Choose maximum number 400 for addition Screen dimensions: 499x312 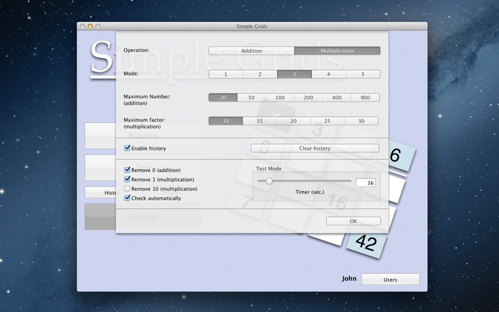point(337,97)
